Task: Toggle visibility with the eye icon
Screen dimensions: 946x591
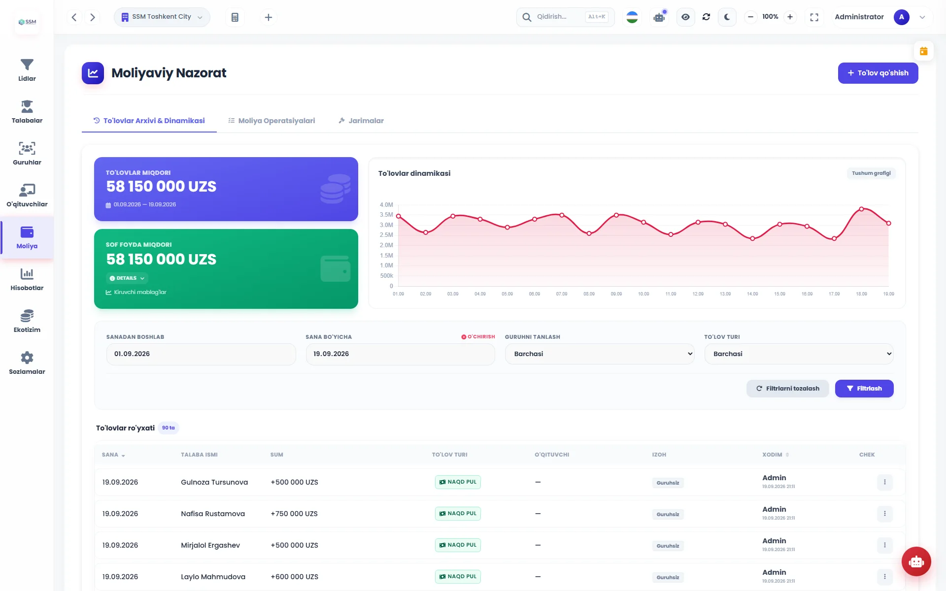Action: [685, 17]
